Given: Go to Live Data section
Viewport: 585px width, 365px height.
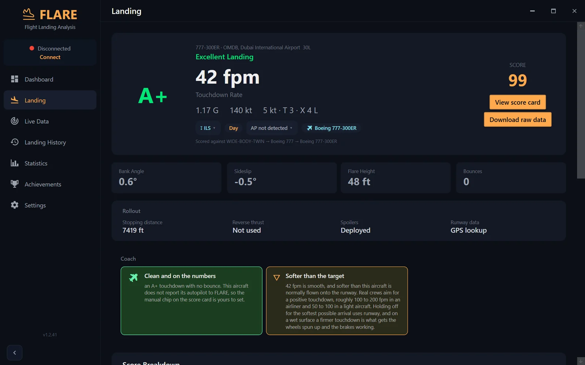Looking at the screenshot, I should pyautogui.click(x=50, y=121).
